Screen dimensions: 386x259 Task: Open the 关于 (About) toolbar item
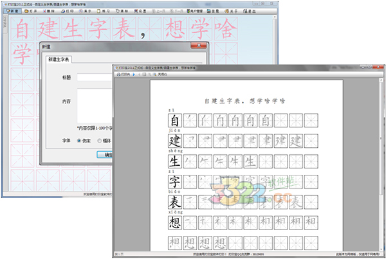pyautogui.click(x=231, y=11)
